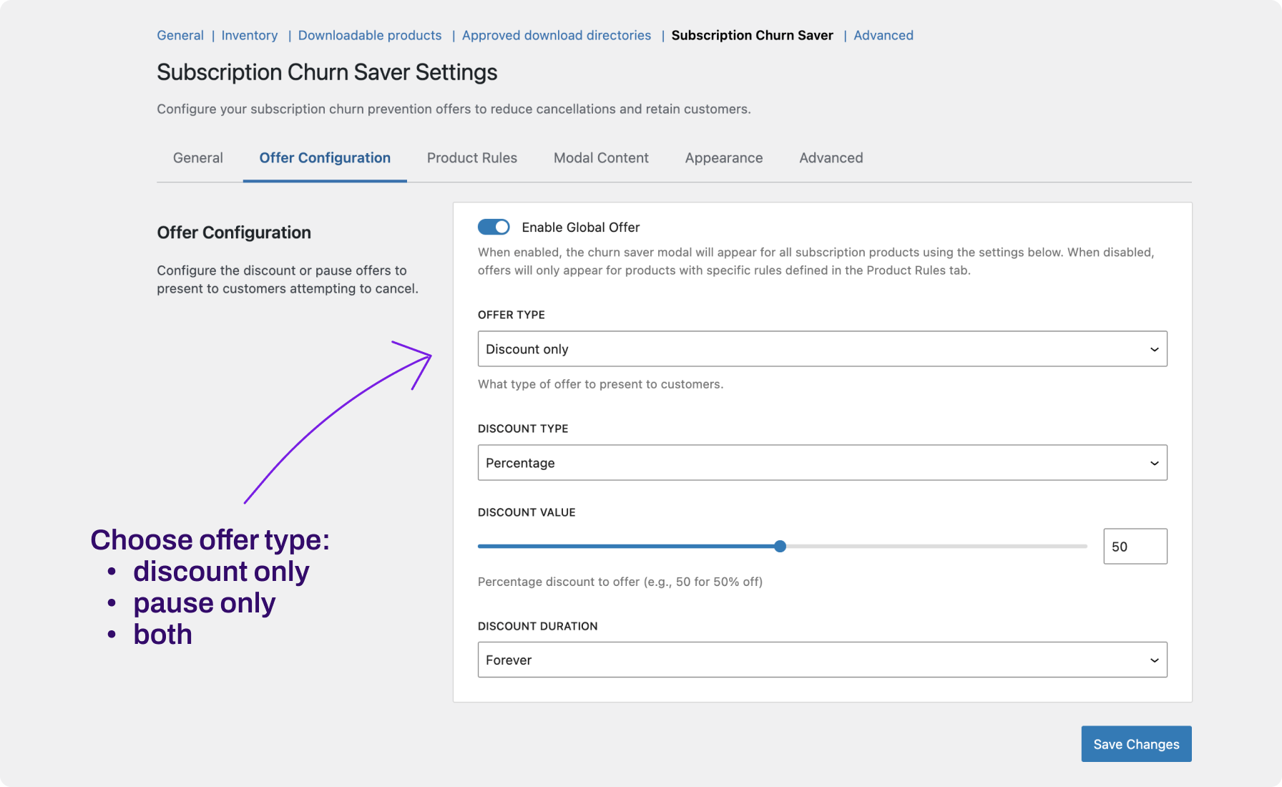Click the Save Changes button

[1136, 744]
